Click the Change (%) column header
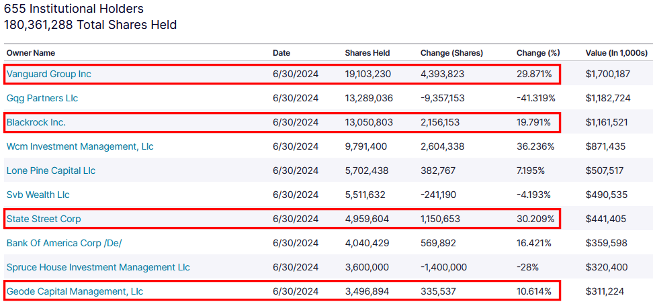Viewport: 653px width, 304px height. point(538,53)
